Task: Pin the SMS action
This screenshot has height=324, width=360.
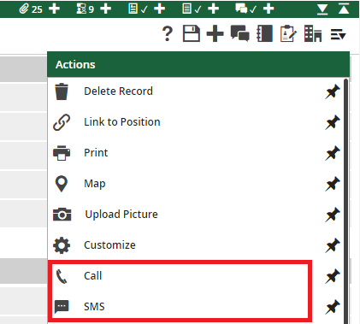Action: tap(333, 307)
